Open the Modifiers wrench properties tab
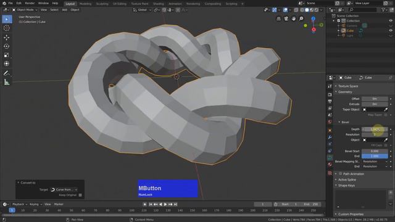This screenshot has width=395, height=222. 330,138
